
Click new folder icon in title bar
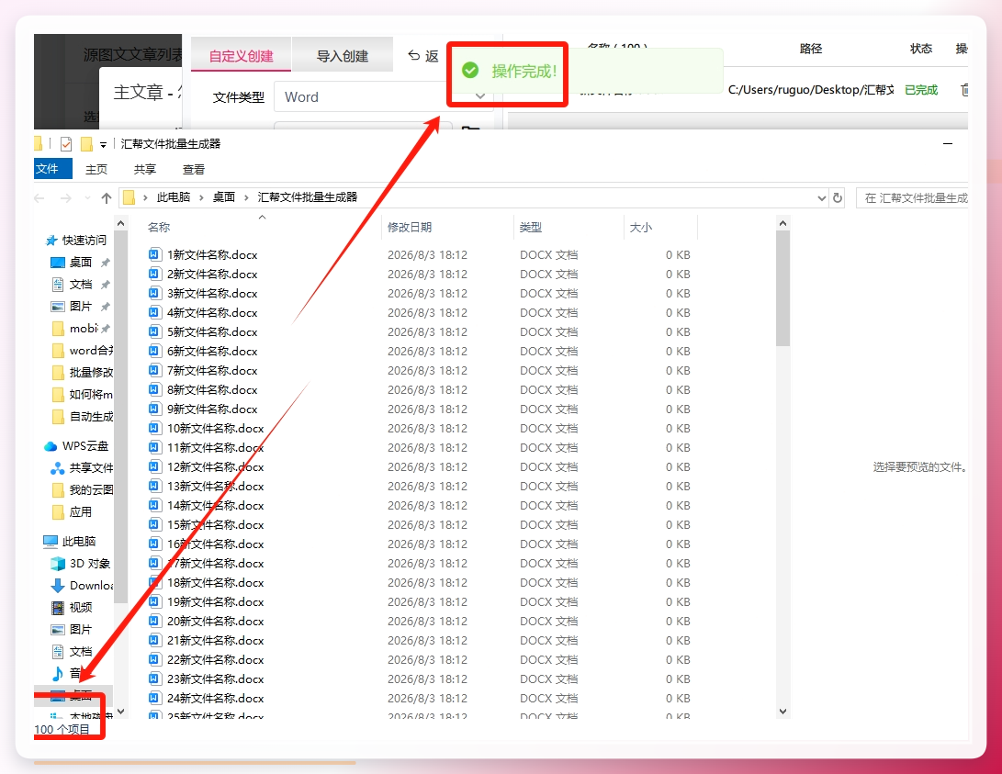point(86,144)
